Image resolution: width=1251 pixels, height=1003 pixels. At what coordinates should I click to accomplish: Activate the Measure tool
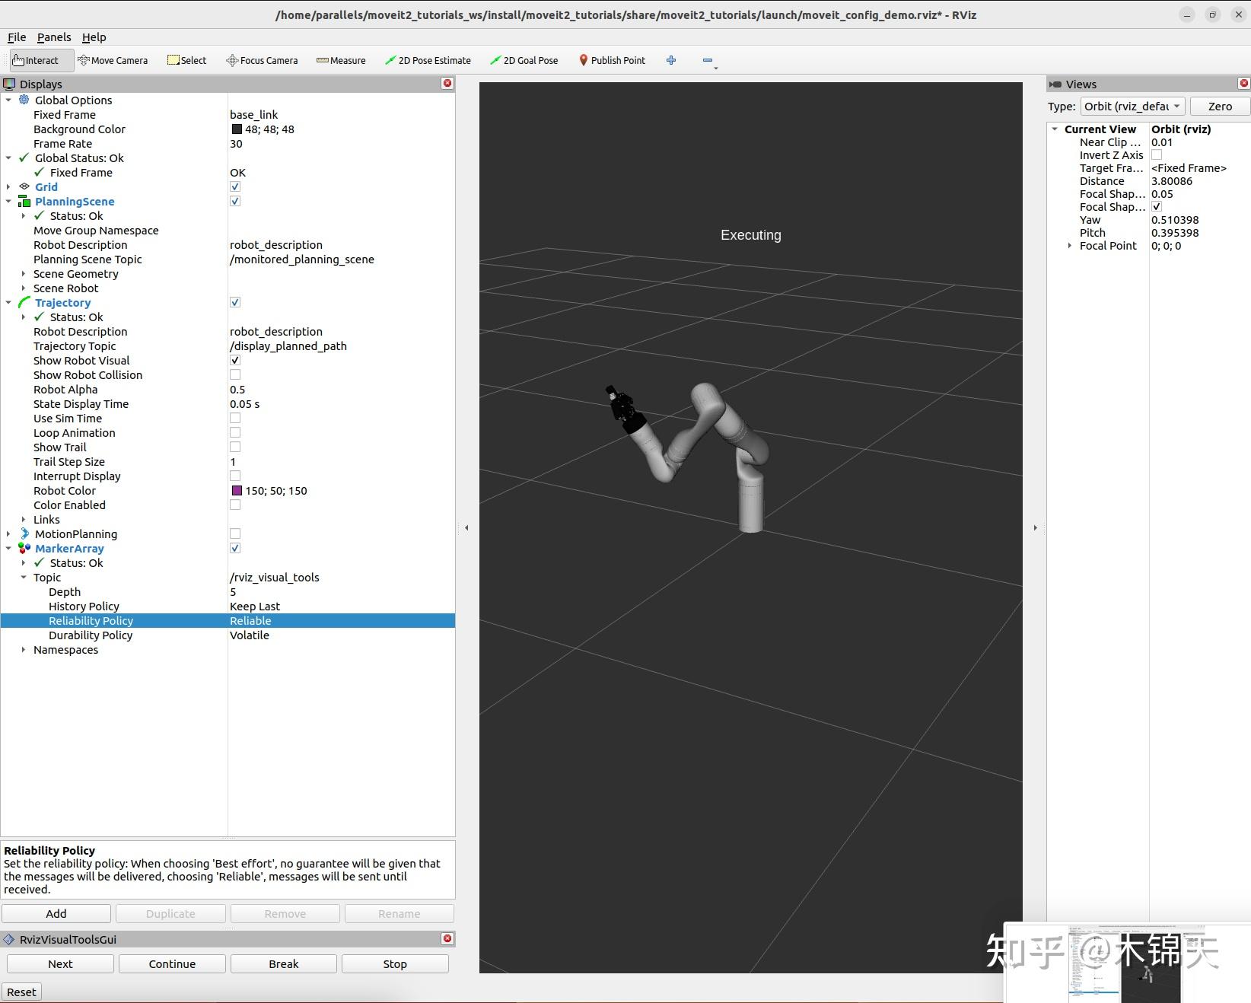341,60
